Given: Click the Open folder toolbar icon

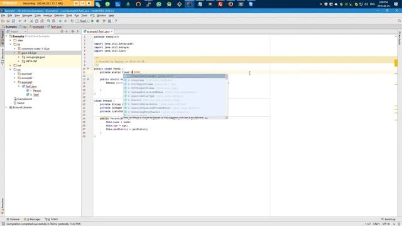Looking at the screenshot, I should point(3,21).
